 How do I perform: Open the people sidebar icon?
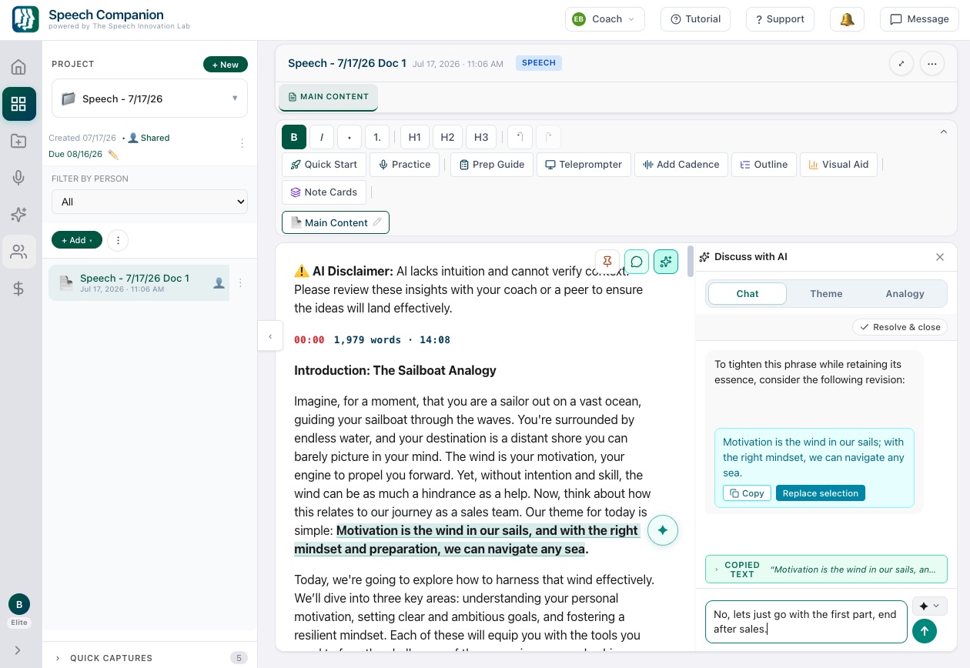tap(18, 252)
